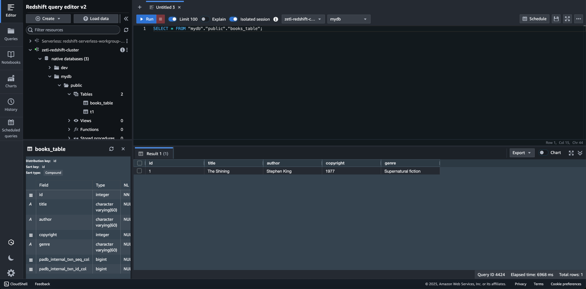
Task: Select the Untitled 3 editor tab
Action: [x=165, y=7]
